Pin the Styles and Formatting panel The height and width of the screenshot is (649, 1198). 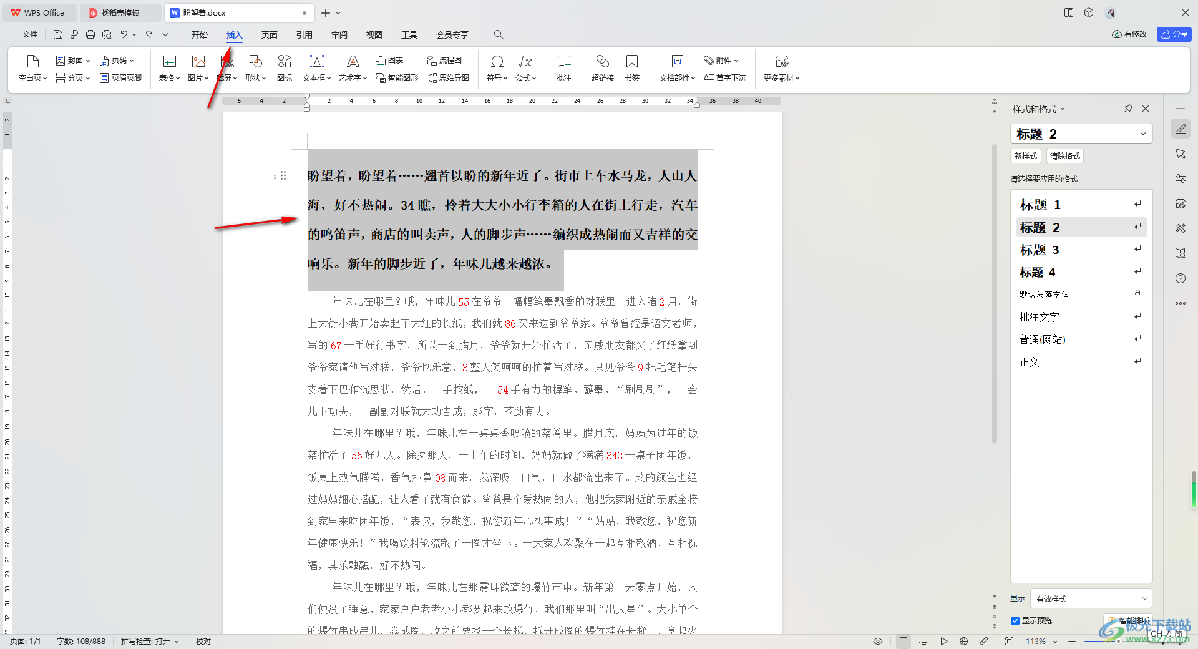click(x=1128, y=109)
